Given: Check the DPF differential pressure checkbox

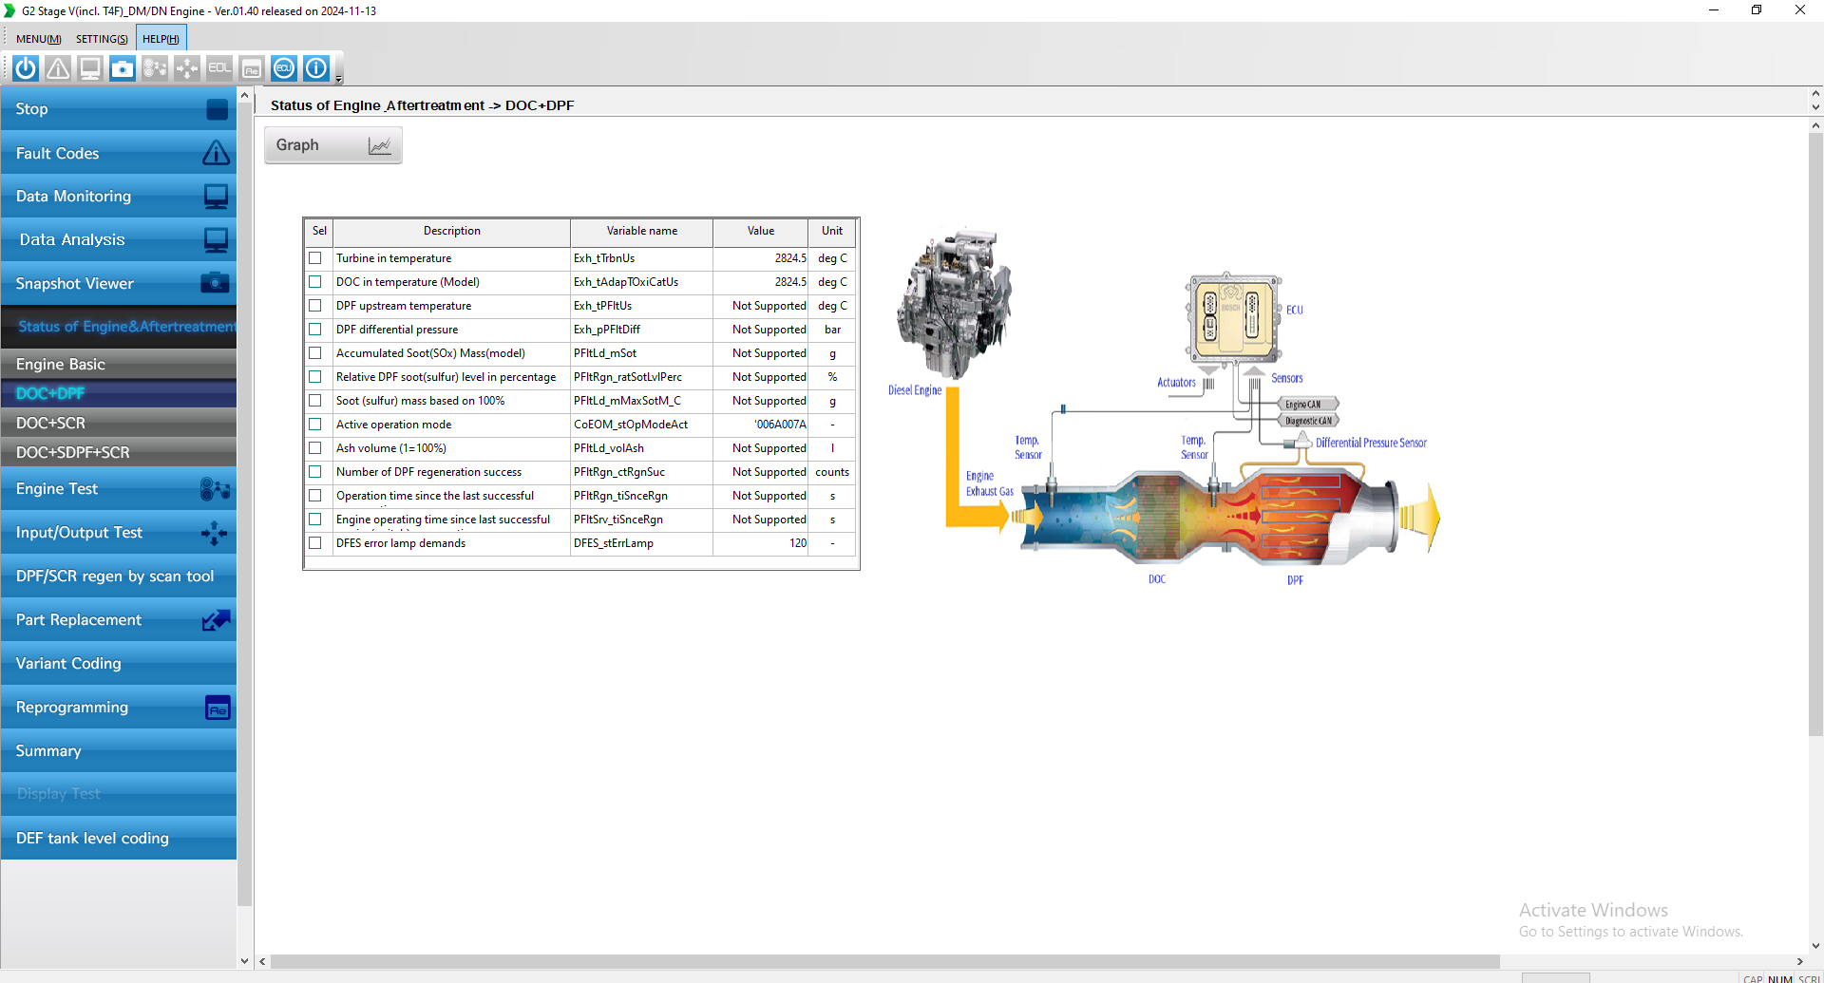Looking at the screenshot, I should click(314, 329).
